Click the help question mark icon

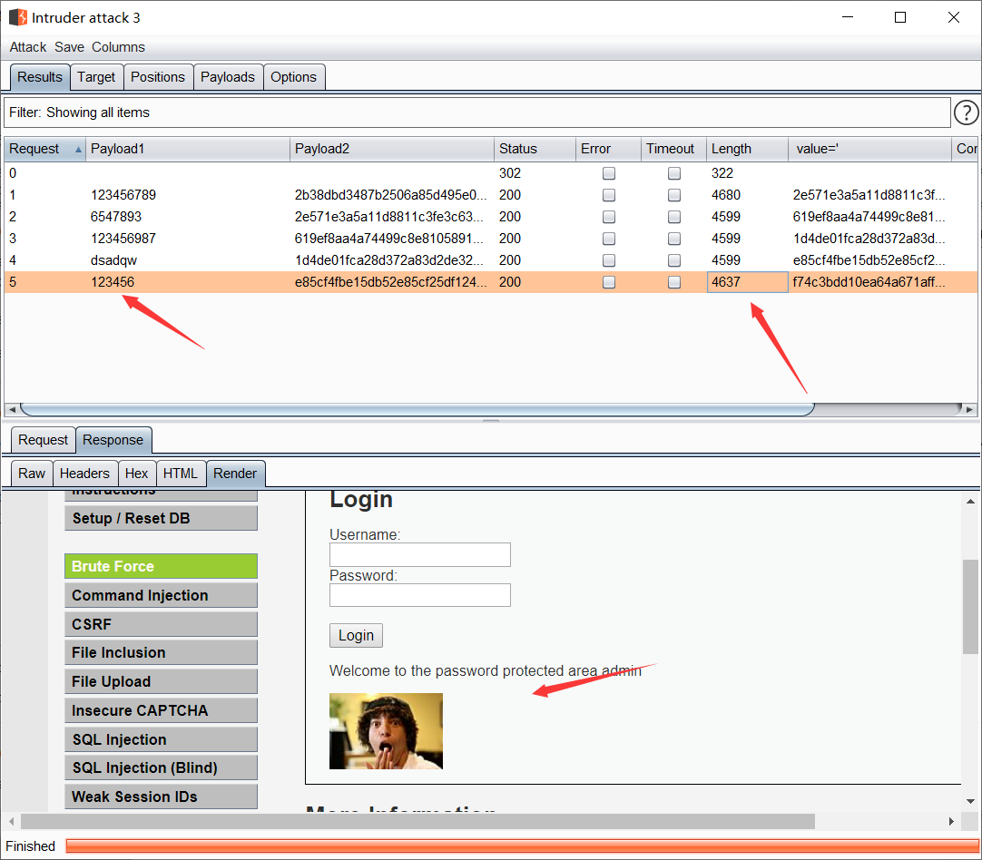coord(967,112)
